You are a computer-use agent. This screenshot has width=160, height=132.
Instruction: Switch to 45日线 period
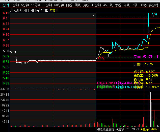pos(108,5)
